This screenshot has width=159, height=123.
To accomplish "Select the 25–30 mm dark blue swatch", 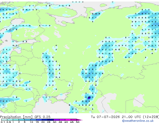I will pyautogui.click(x=50, y=120).
